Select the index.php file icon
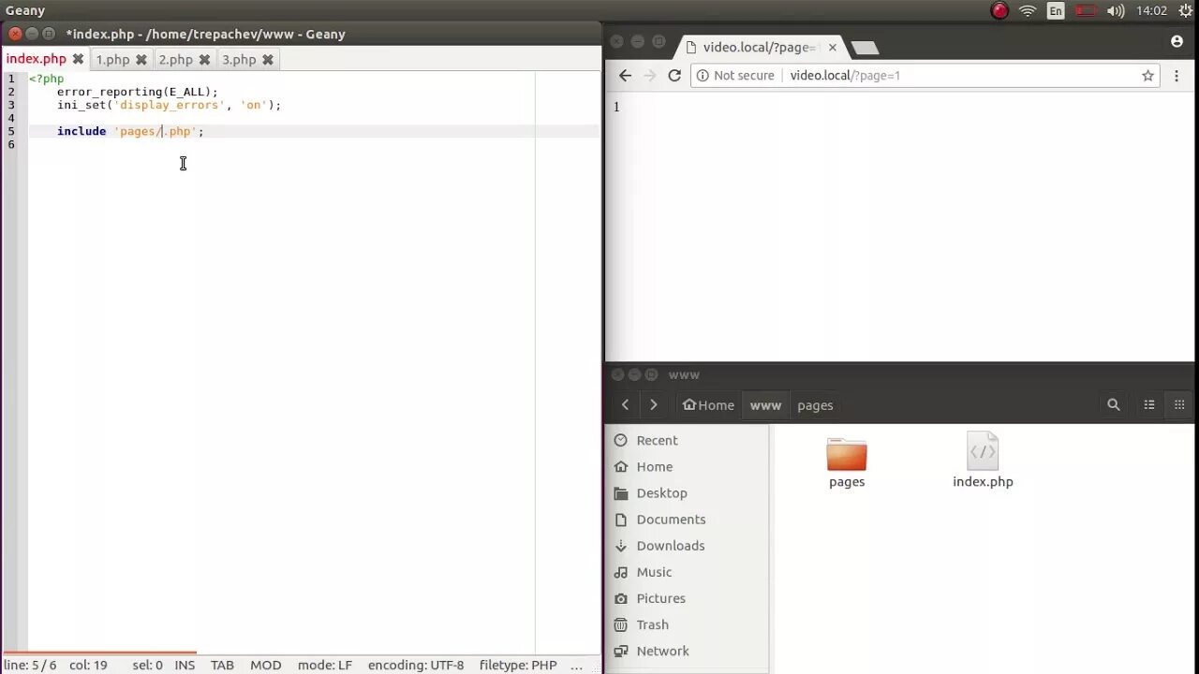Image resolution: width=1199 pixels, height=674 pixels. 983,452
